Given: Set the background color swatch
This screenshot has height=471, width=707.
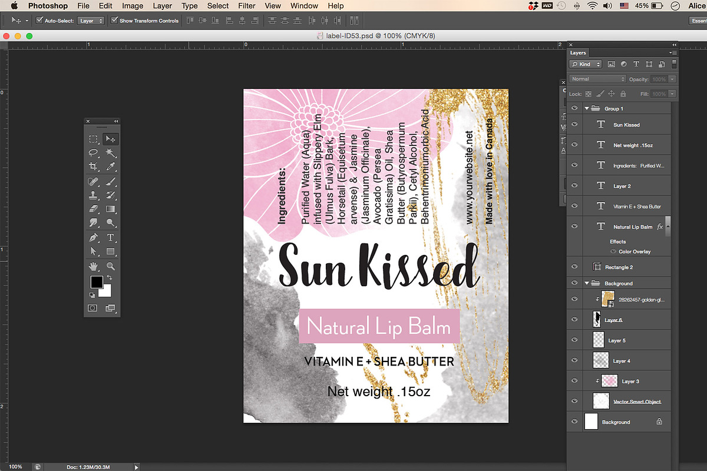Looking at the screenshot, I should pos(106,291).
